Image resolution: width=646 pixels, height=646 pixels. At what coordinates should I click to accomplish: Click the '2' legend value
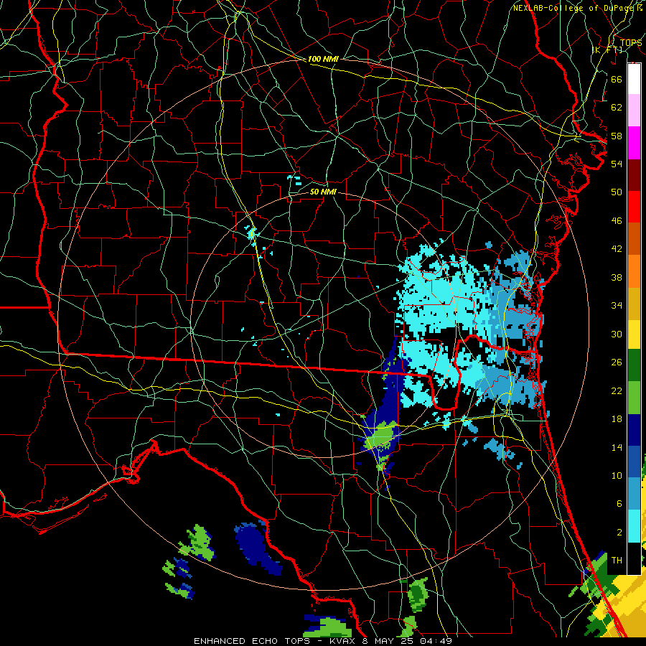tap(619, 533)
